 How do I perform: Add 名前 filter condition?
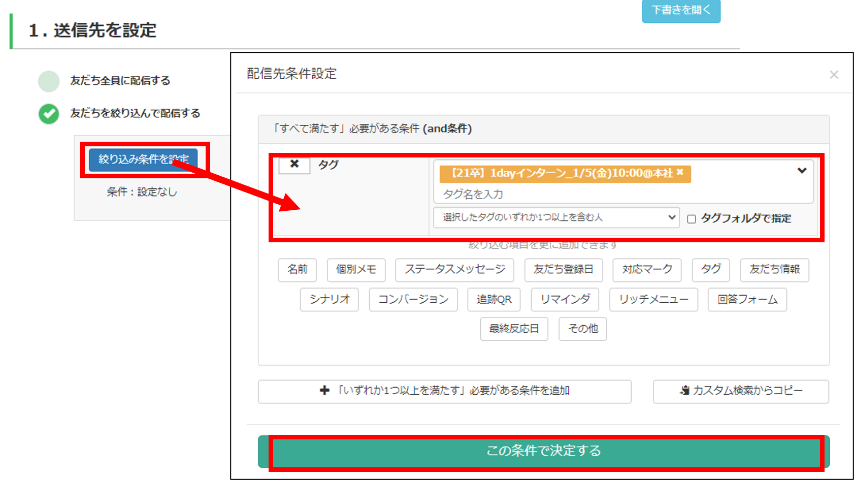298,270
